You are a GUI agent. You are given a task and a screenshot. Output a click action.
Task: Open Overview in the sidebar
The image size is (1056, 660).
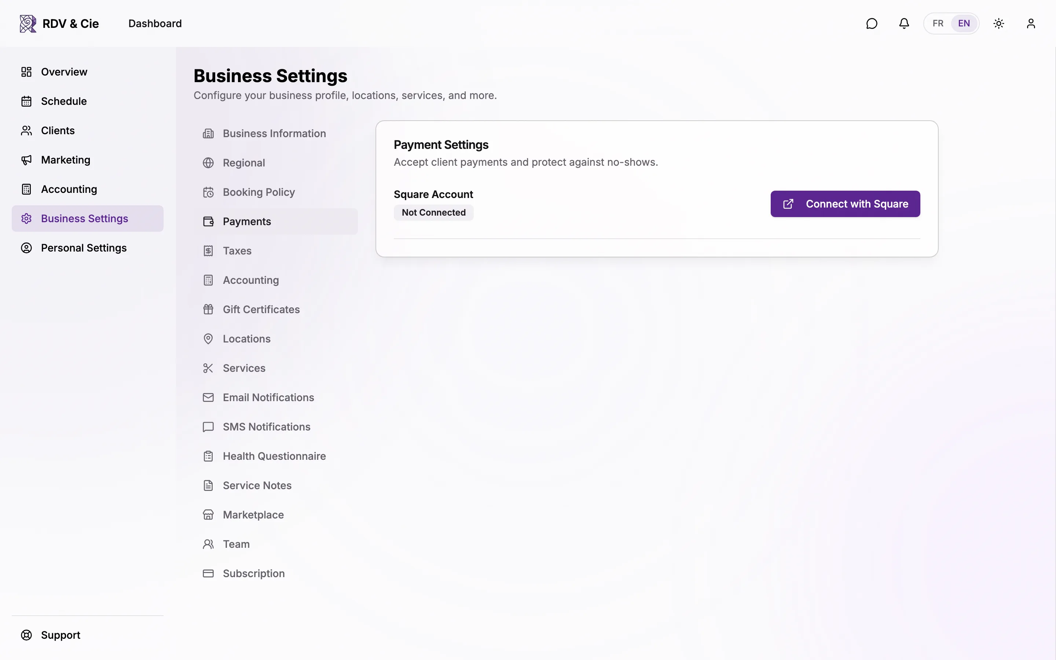[x=87, y=72]
